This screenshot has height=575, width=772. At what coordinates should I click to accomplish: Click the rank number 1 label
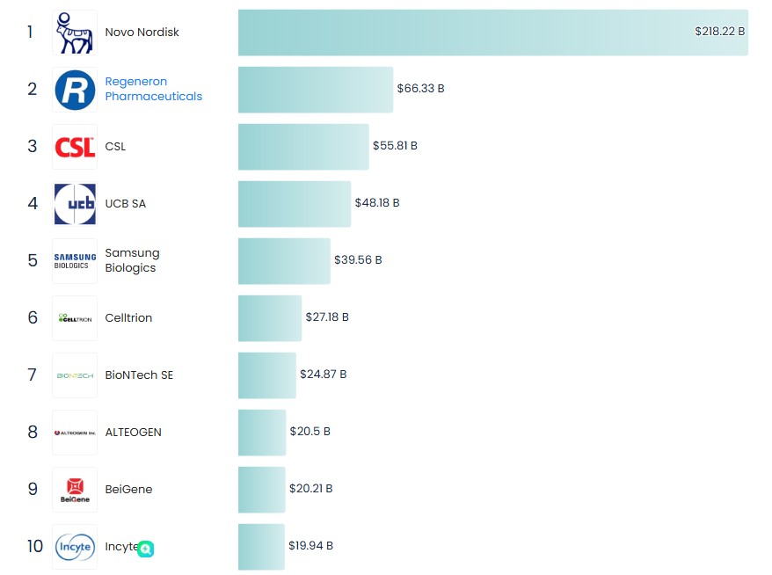(29, 32)
